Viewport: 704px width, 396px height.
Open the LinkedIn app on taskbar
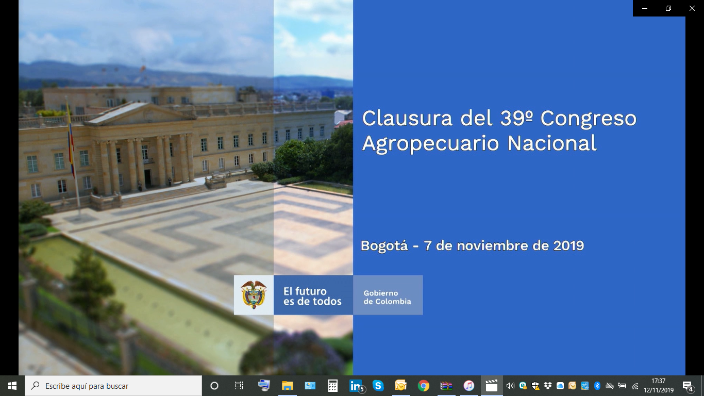coord(356,386)
